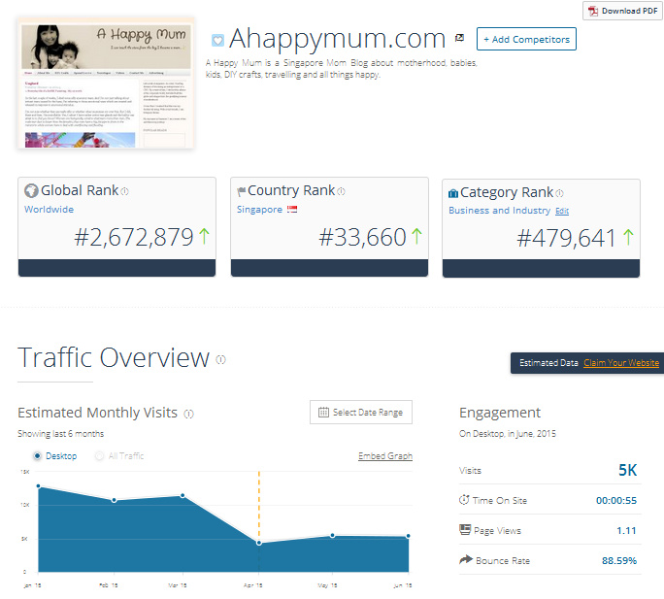Show info tooltip for Estimated Monthly Visits
The height and width of the screenshot is (599, 664).
[x=189, y=414]
